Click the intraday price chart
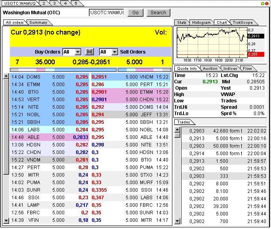271x229 pixels. 212,43
